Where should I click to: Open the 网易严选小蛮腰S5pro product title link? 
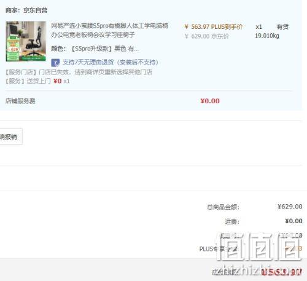(109, 30)
